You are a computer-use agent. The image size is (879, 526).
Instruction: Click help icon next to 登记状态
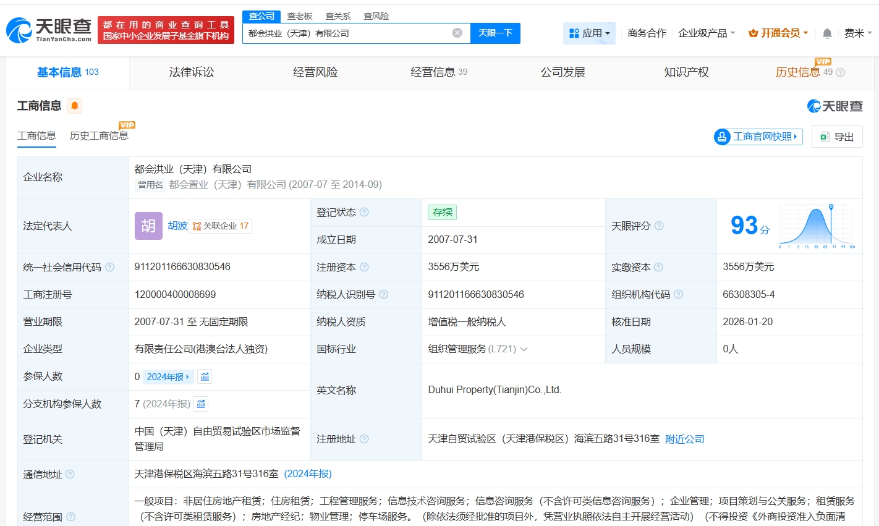click(364, 213)
